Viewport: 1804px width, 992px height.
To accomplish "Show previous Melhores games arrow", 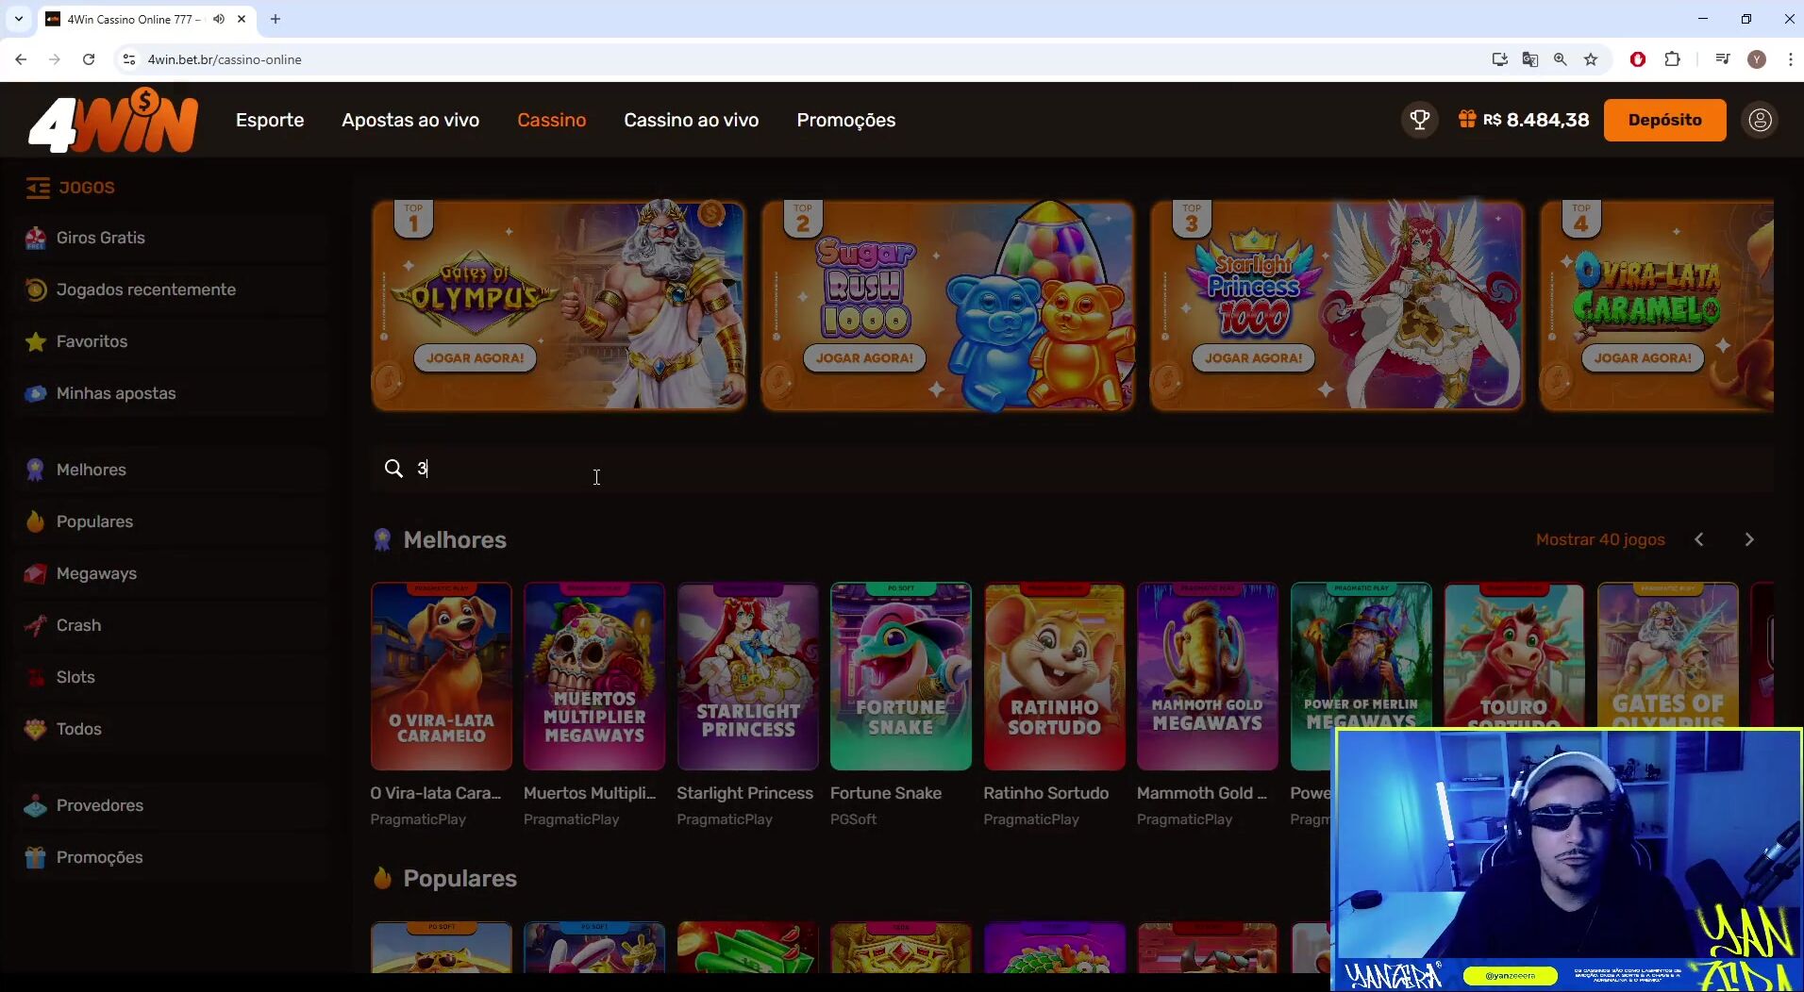I will (x=1699, y=539).
